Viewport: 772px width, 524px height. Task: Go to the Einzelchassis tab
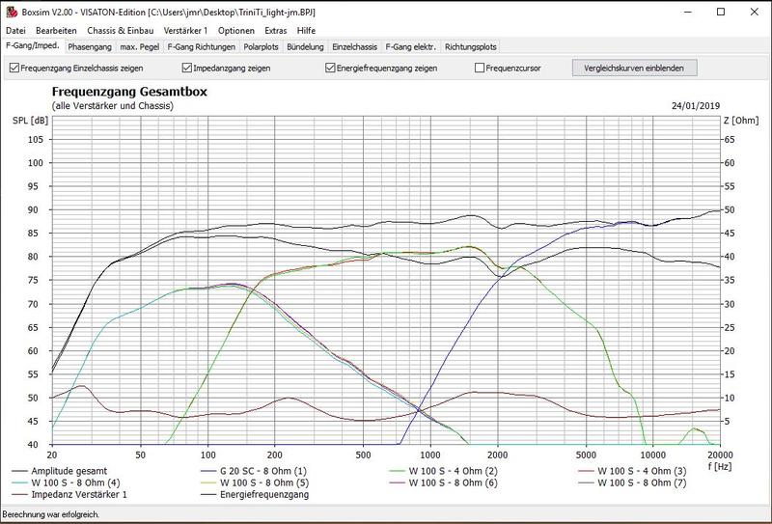click(354, 45)
